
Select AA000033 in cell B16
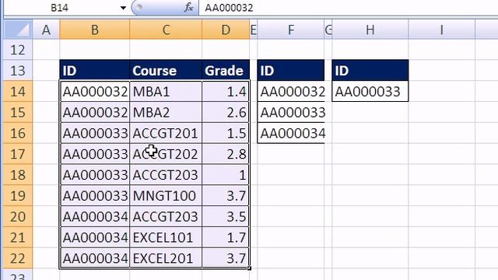point(95,133)
